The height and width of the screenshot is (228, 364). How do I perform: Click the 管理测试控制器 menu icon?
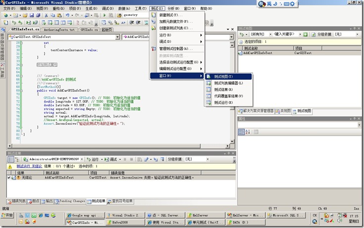point(154,48)
